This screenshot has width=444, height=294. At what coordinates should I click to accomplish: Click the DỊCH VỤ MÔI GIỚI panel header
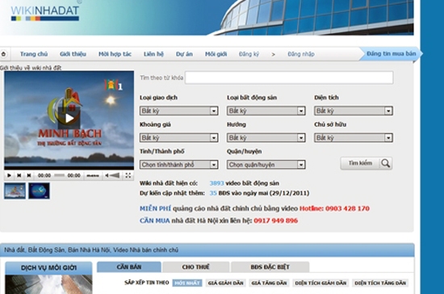click(x=48, y=267)
